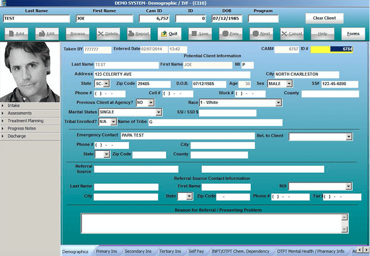Click the Address field
The height and width of the screenshot is (256, 370).
tap(172, 74)
